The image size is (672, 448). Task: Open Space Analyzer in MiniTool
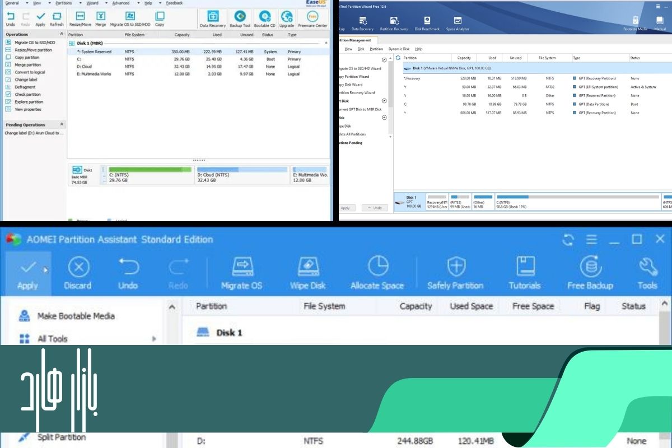pos(458,24)
